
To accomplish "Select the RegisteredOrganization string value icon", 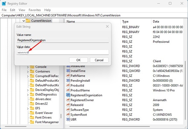I will click(68, 95).
